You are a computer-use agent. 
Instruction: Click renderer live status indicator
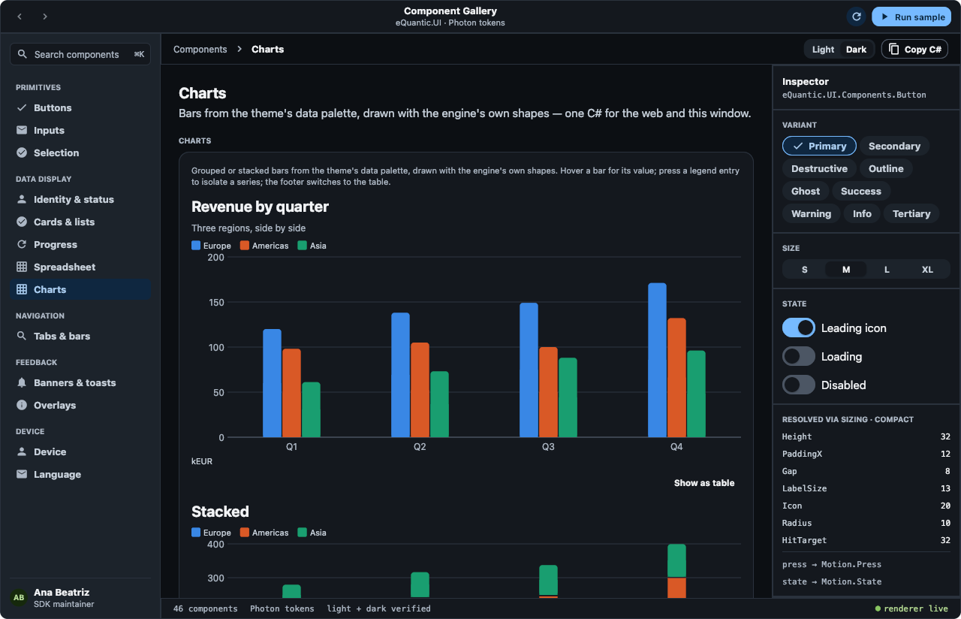911,608
